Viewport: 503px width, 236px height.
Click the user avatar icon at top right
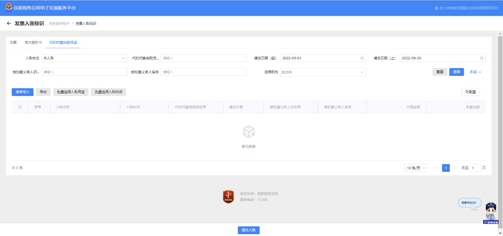click(436, 8)
